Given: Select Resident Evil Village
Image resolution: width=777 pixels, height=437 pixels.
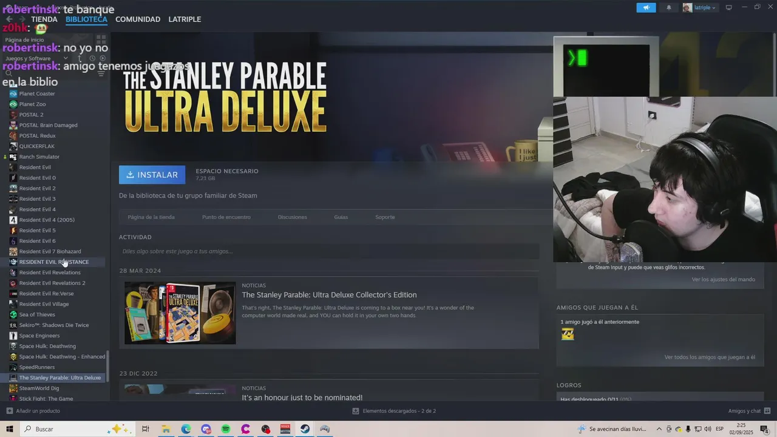Looking at the screenshot, I should (44, 304).
